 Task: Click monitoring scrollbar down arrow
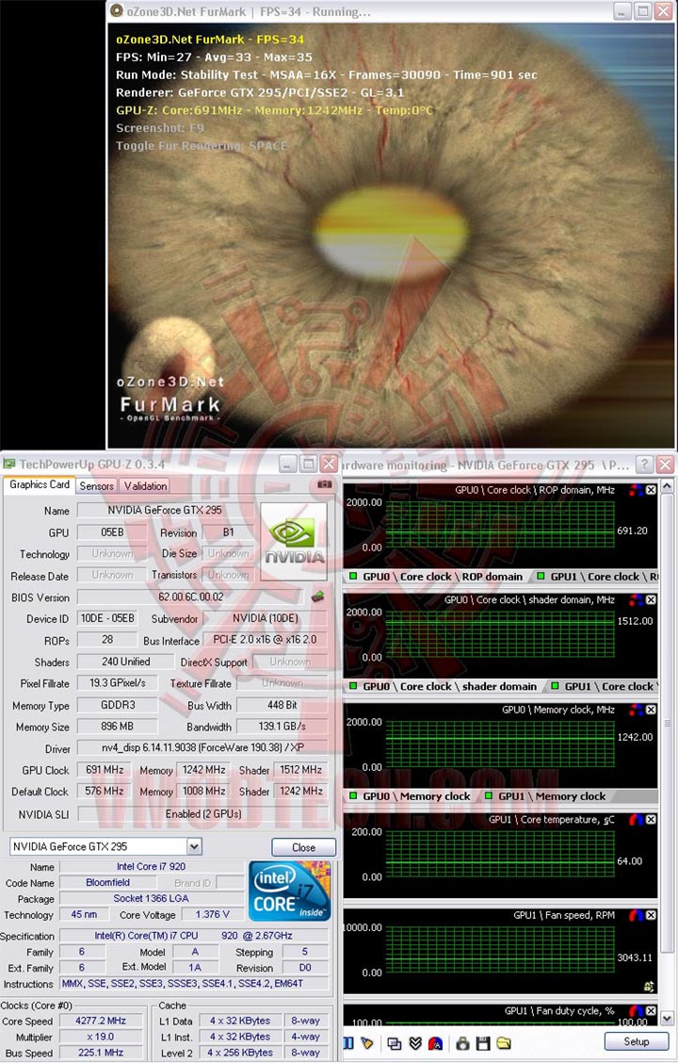coord(667,1019)
